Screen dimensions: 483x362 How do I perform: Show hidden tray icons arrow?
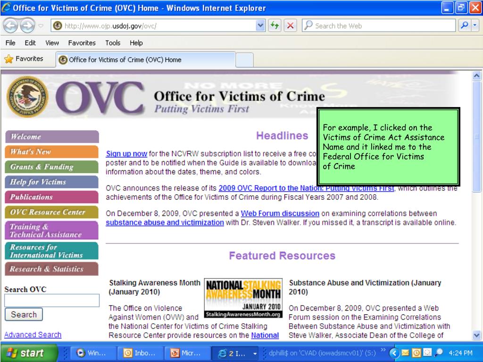[x=394, y=353]
